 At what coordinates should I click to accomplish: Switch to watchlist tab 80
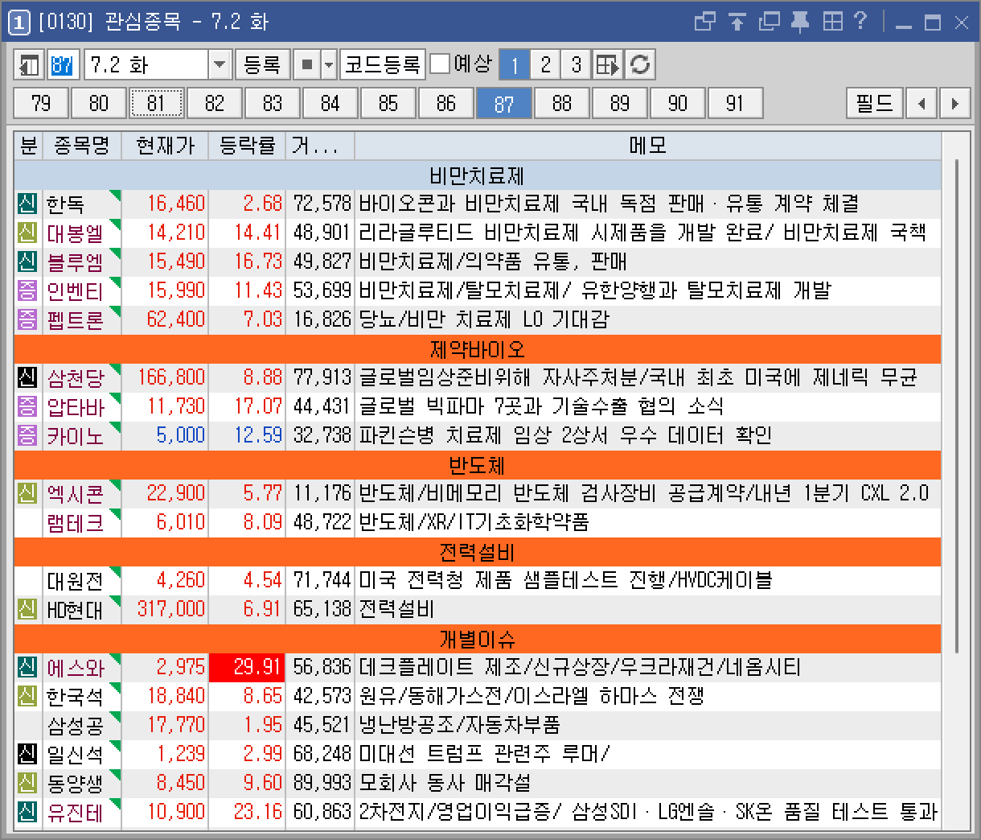[99, 103]
